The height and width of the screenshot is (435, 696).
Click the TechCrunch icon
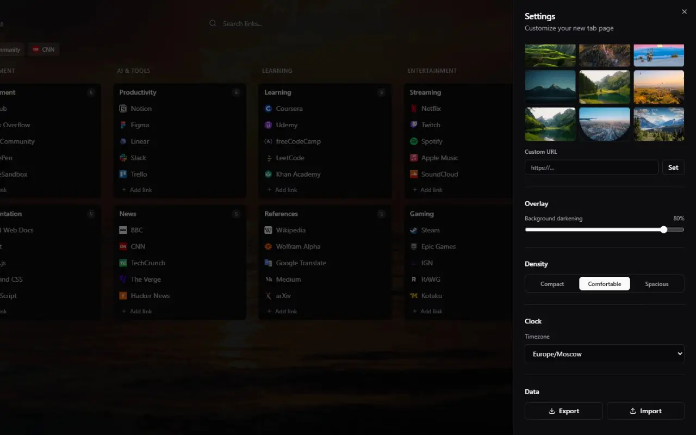[123, 263]
